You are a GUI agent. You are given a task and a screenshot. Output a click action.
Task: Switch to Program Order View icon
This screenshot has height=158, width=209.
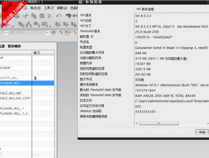[x=21, y=24]
